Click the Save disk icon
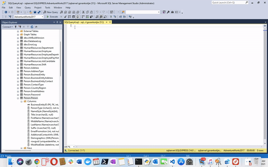 35,12
